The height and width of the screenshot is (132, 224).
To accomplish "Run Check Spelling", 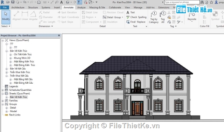I will coord(136,17).
